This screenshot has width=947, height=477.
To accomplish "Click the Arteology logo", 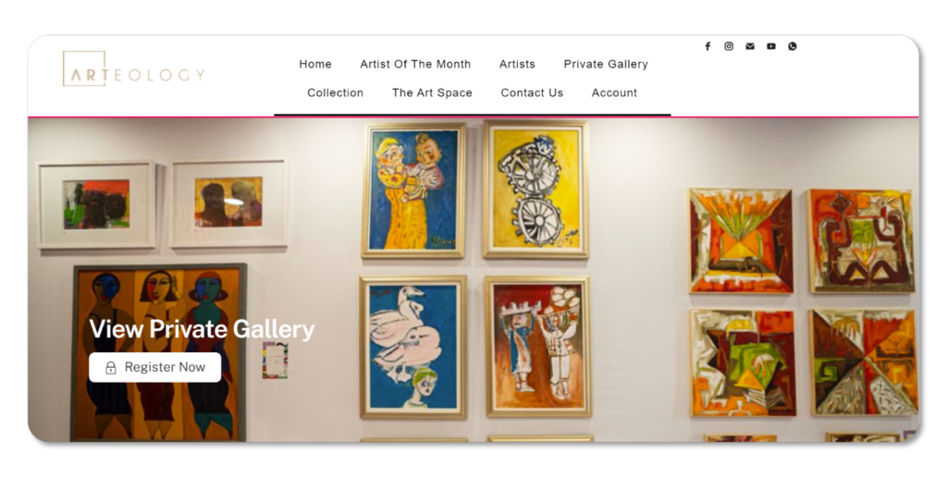I will click(x=133, y=68).
